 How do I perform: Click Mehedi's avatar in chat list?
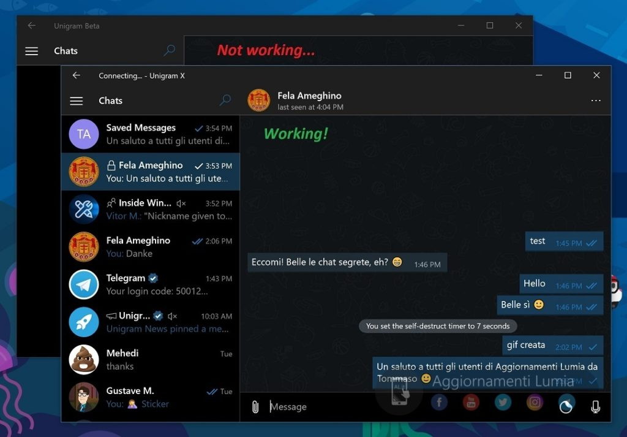(x=84, y=360)
